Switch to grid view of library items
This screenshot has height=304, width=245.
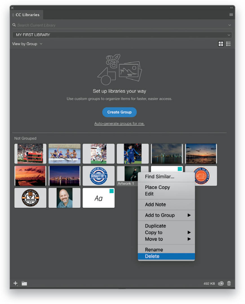click(221, 44)
